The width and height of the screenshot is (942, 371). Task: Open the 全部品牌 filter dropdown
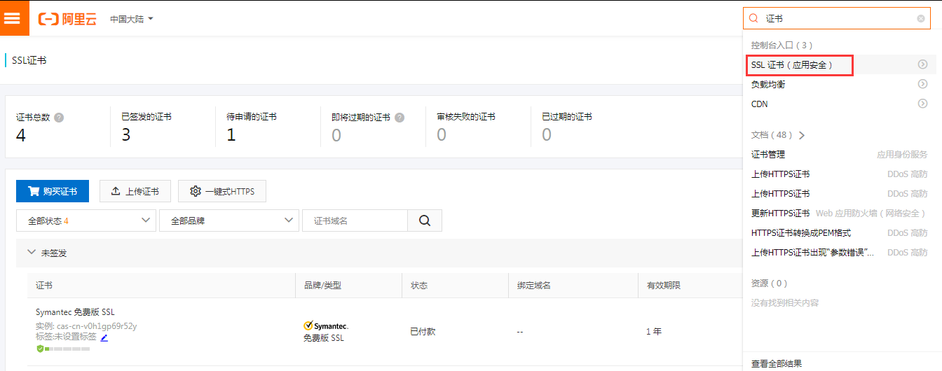(x=229, y=220)
